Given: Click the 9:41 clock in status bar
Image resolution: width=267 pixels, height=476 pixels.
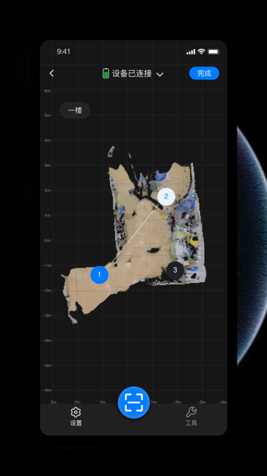Looking at the screenshot, I should coord(63,52).
